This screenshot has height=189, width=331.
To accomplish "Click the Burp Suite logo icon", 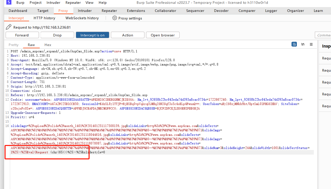I will (x=9, y=3).
